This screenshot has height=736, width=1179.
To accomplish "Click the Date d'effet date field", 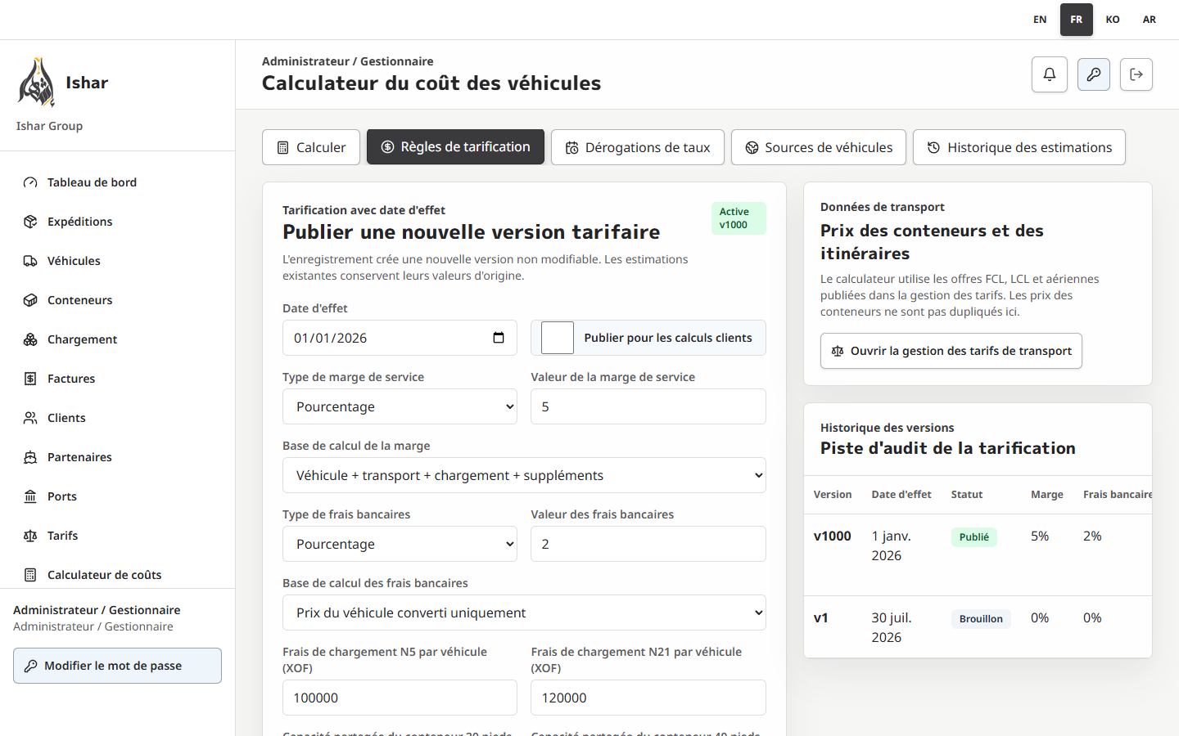I will (x=400, y=338).
